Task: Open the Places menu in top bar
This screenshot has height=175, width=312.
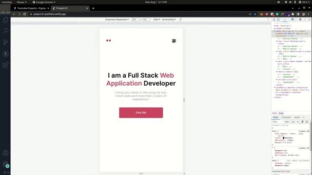Action: pyautogui.click(x=21, y=2)
